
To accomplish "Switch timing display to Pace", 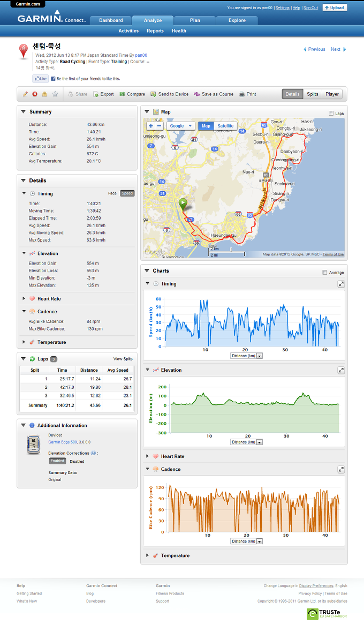I will click(x=112, y=193).
